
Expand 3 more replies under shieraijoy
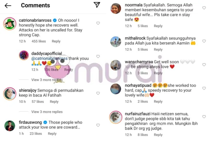click(x=47, y=112)
